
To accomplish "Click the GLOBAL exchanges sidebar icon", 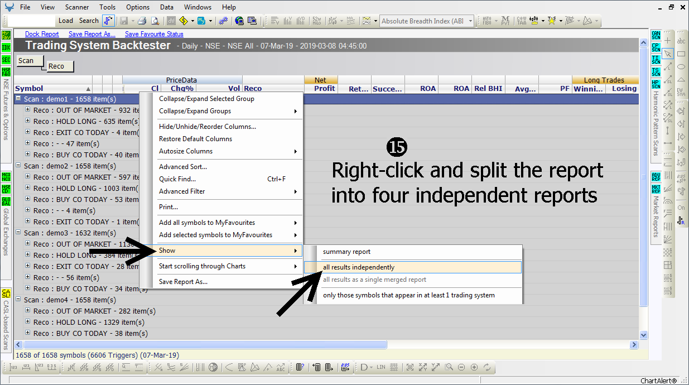I will click(6, 201).
